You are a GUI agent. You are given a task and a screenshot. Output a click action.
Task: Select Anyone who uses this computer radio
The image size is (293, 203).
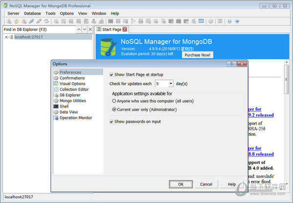click(x=114, y=101)
